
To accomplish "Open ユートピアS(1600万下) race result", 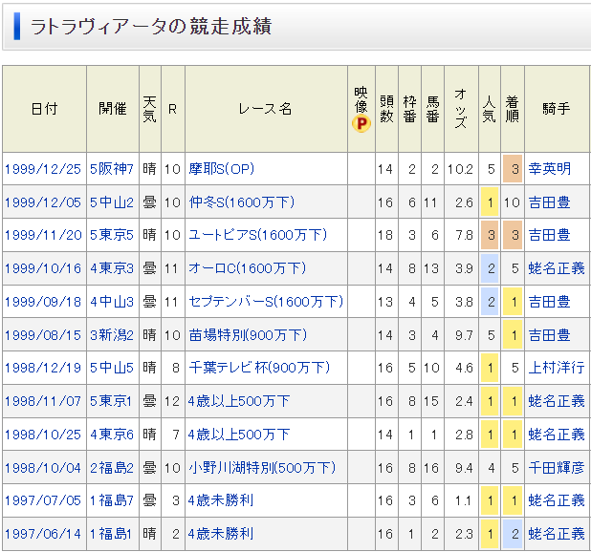I will tap(257, 235).
